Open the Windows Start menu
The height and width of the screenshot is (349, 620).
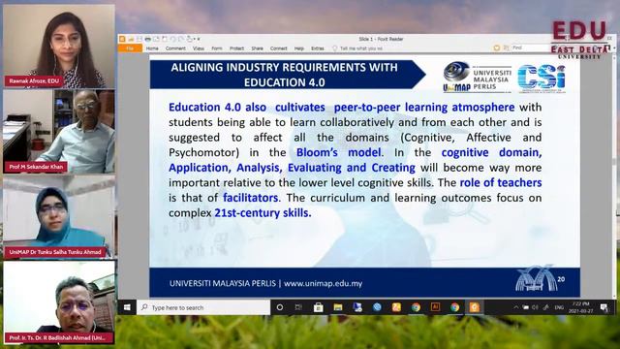tap(127, 307)
